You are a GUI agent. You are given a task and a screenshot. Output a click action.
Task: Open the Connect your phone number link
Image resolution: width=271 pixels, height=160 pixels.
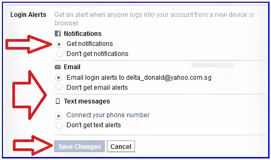click(x=108, y=115)
